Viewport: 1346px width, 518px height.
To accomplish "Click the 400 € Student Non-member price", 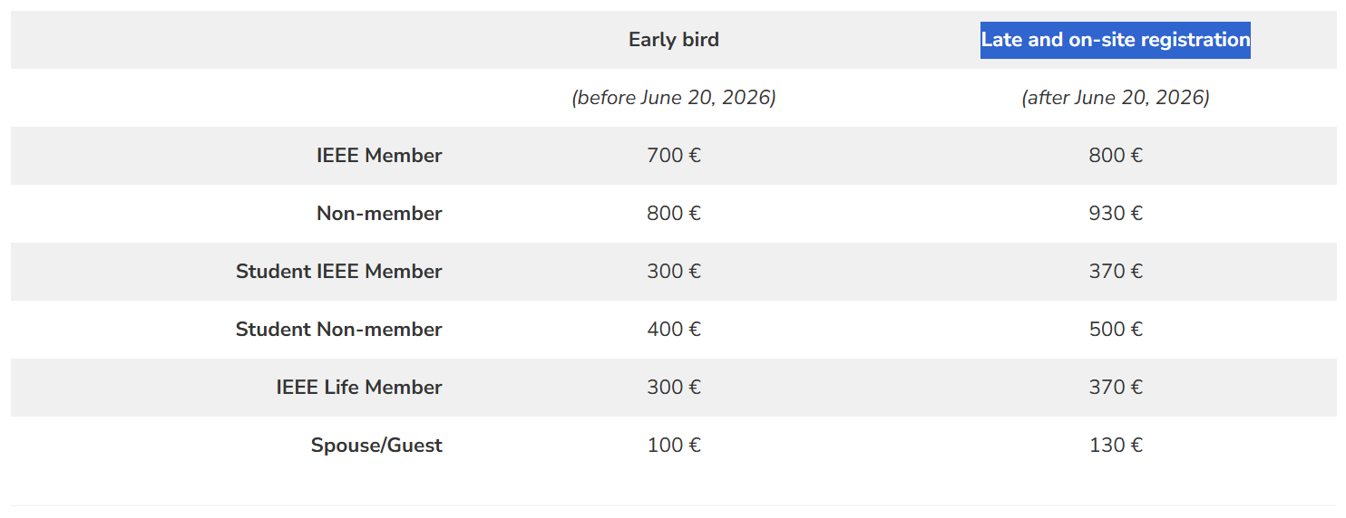I will (x=673, y=330).
